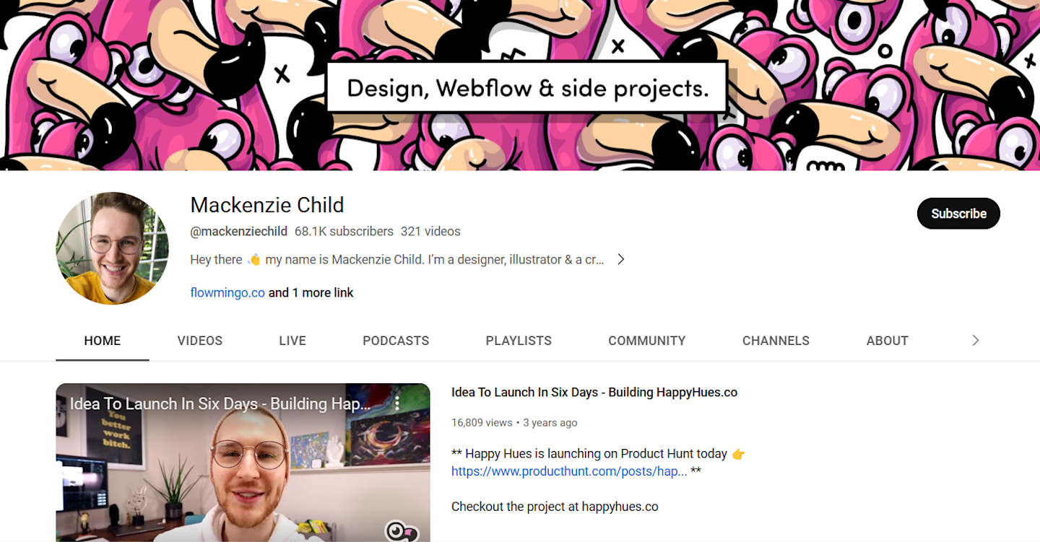1040x542 pixels.
Task: Switch to the Videos tab
Action: tap(200, 341)
